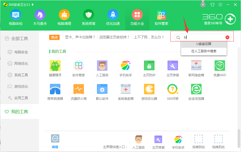
Task: Select 网络优化 sidebar category
Action: 20,63
